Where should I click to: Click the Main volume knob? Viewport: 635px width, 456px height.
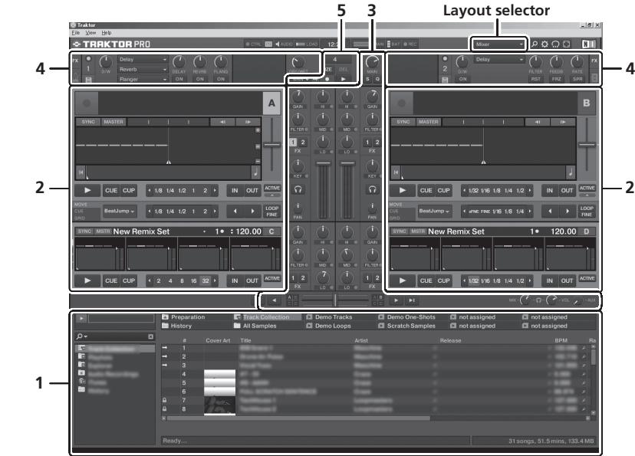(372, 62)
